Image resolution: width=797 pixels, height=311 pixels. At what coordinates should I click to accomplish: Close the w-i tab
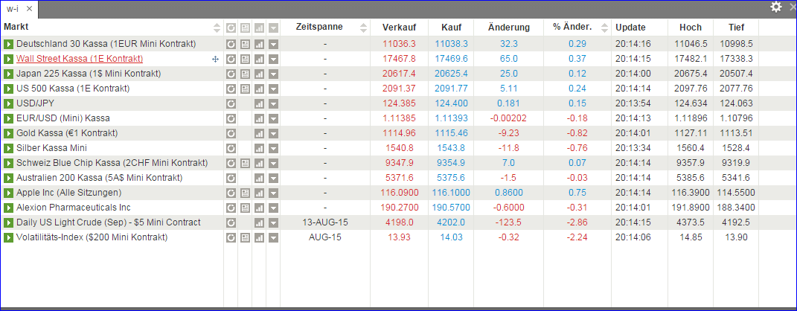30,9
